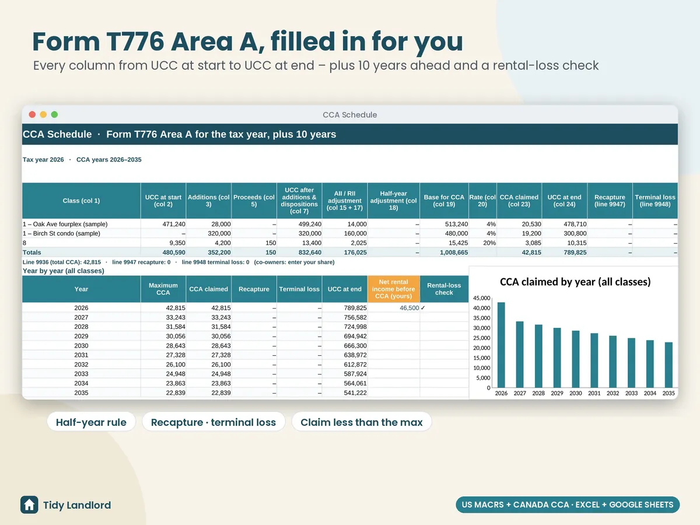Click the Terminal loss (line 9948) header

[x=655, y=201]
